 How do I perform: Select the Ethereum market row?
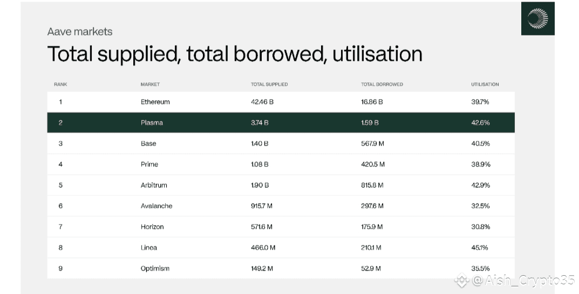tap(155, 102)
